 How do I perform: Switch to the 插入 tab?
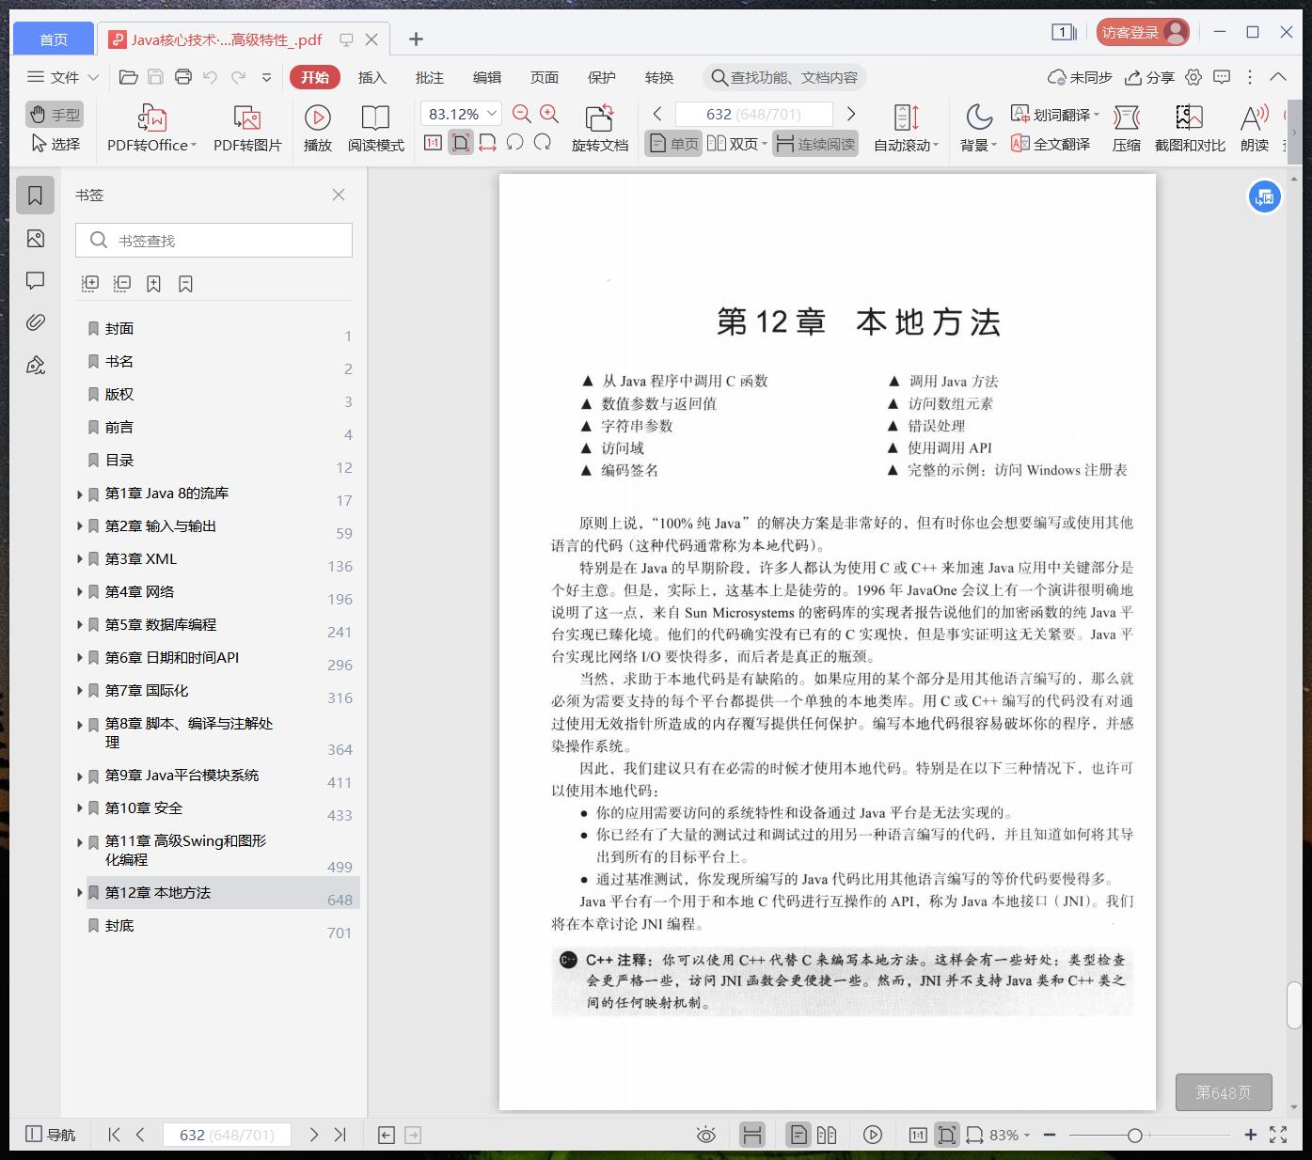(x=372, y=77)
